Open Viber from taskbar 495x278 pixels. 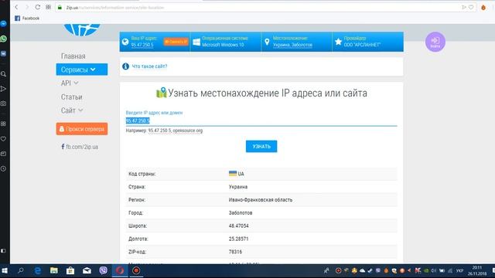103,271
